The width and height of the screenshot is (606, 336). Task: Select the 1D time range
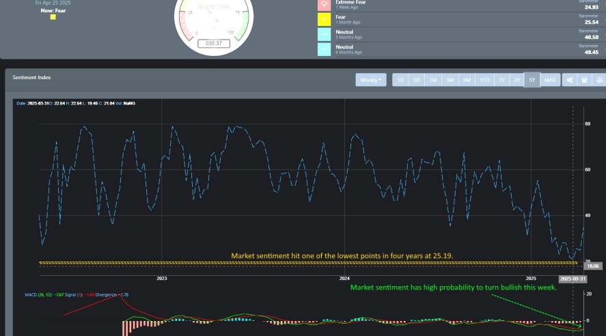(x=400, y=80)
